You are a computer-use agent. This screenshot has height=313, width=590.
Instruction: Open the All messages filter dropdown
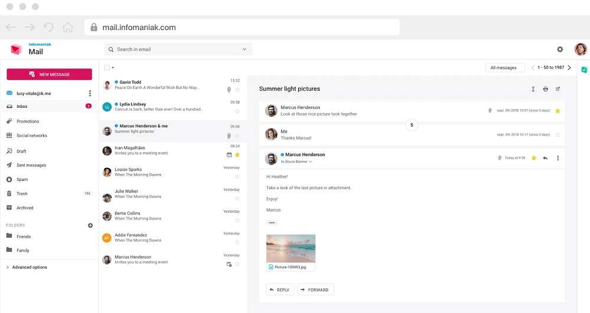coord(503,68)
